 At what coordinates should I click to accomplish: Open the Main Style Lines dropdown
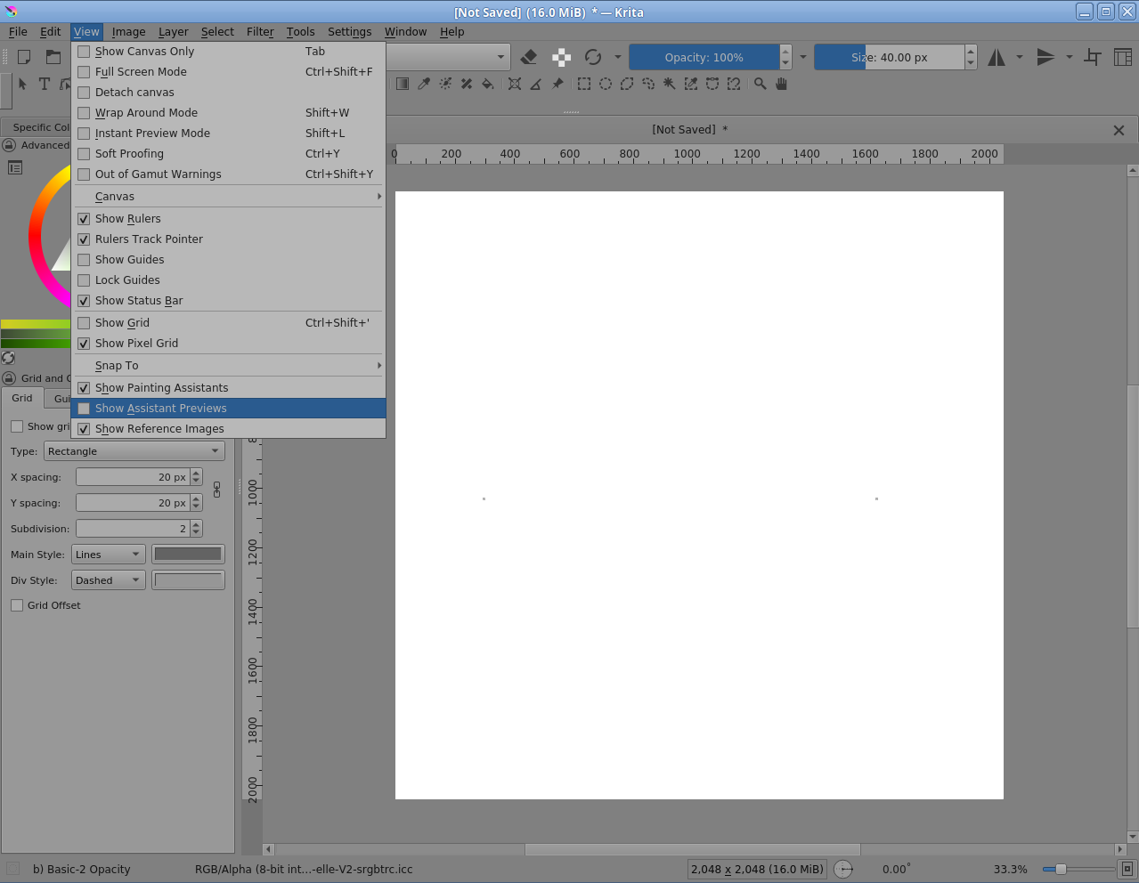(x=108, y=555)
